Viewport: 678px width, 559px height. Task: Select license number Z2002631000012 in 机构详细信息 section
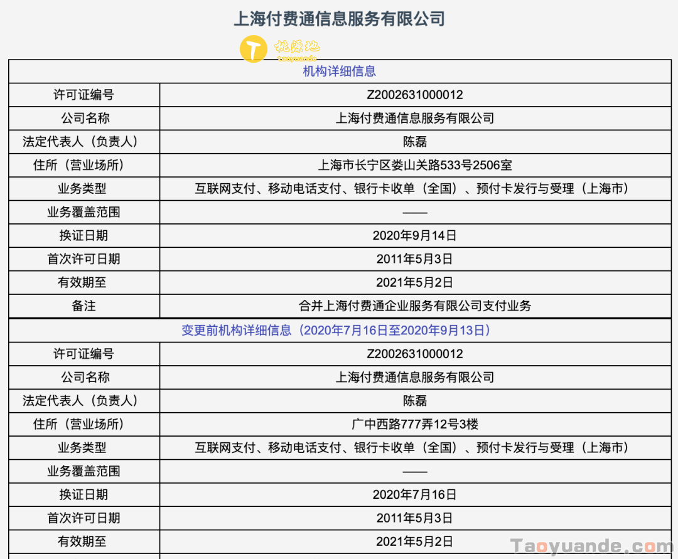(x=415, y=95)
